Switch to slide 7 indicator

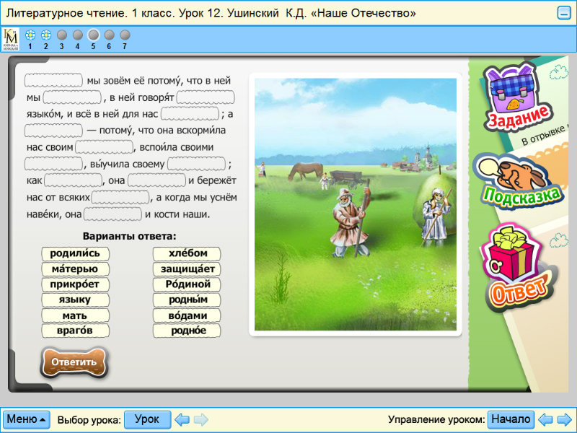125,35
